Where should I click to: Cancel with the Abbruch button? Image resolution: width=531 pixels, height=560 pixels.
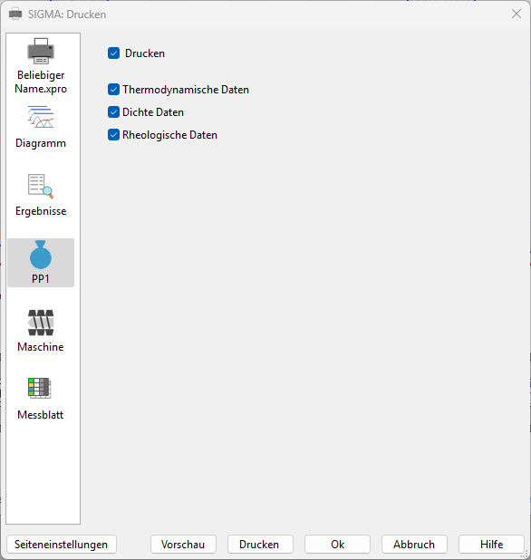(414, 545)
